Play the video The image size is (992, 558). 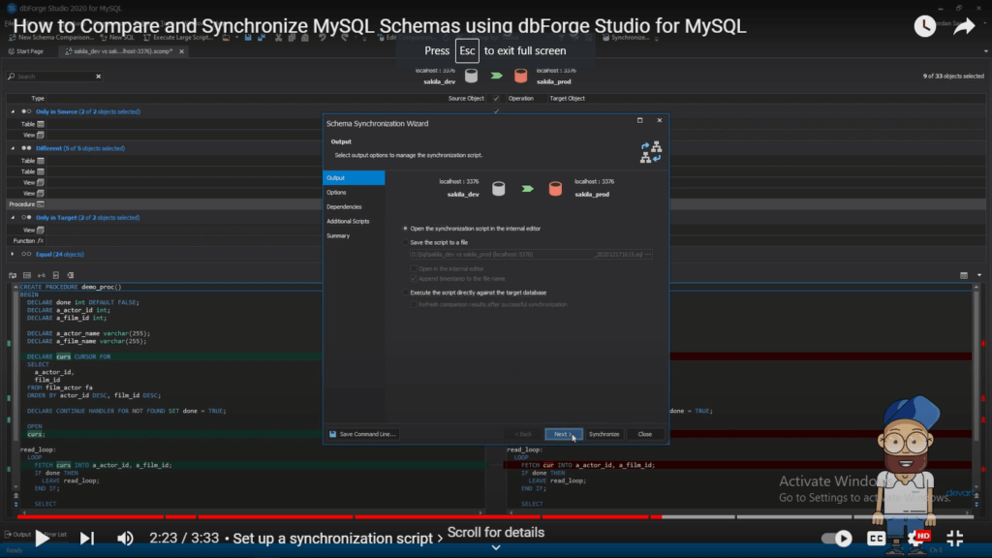point(42,539)
